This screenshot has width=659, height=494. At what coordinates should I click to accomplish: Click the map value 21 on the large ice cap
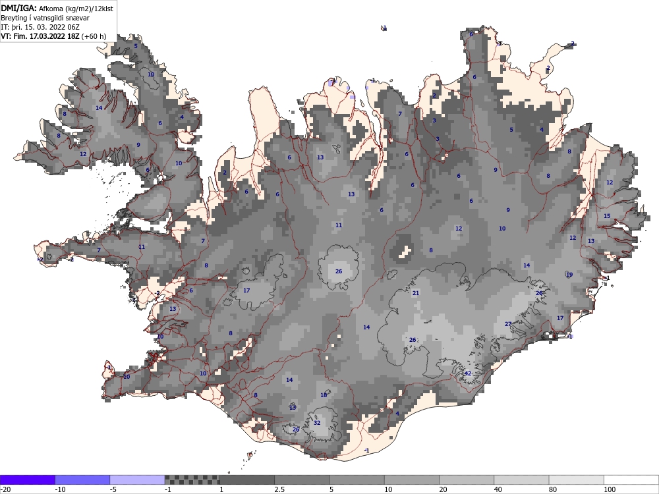click(416, 293)
